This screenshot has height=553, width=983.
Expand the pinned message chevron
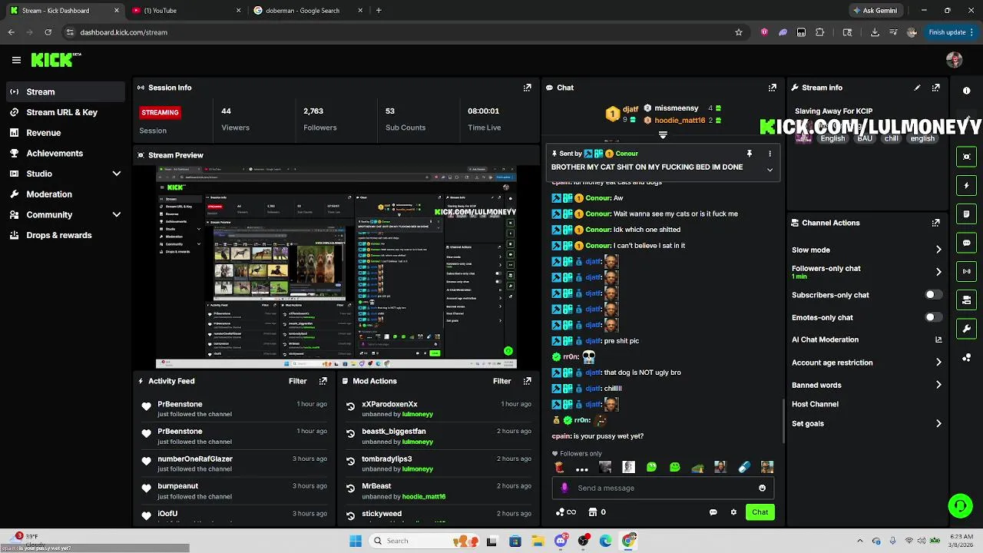pos(770,170)
